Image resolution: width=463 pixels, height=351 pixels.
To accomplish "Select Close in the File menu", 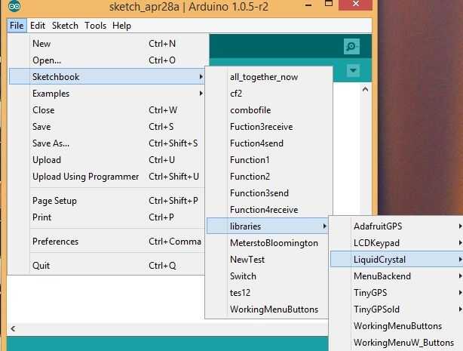I will pos(107,110).
